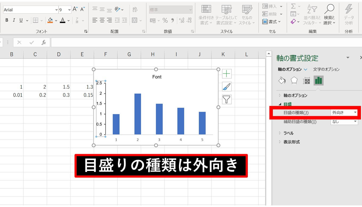Open セルのスタイル gallery
This screenshot has height=207, width=362.
coord(246,15)
